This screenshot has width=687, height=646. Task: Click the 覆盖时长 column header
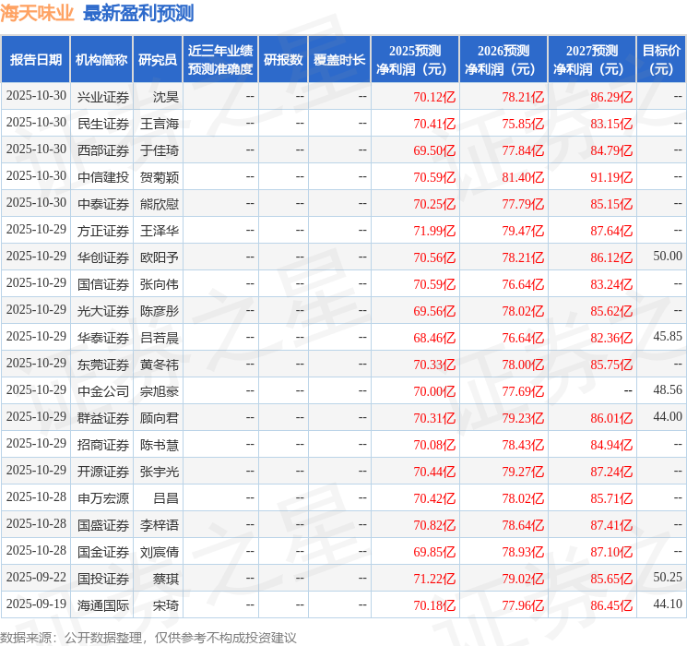pyautogui.click(x=339, y=59)
